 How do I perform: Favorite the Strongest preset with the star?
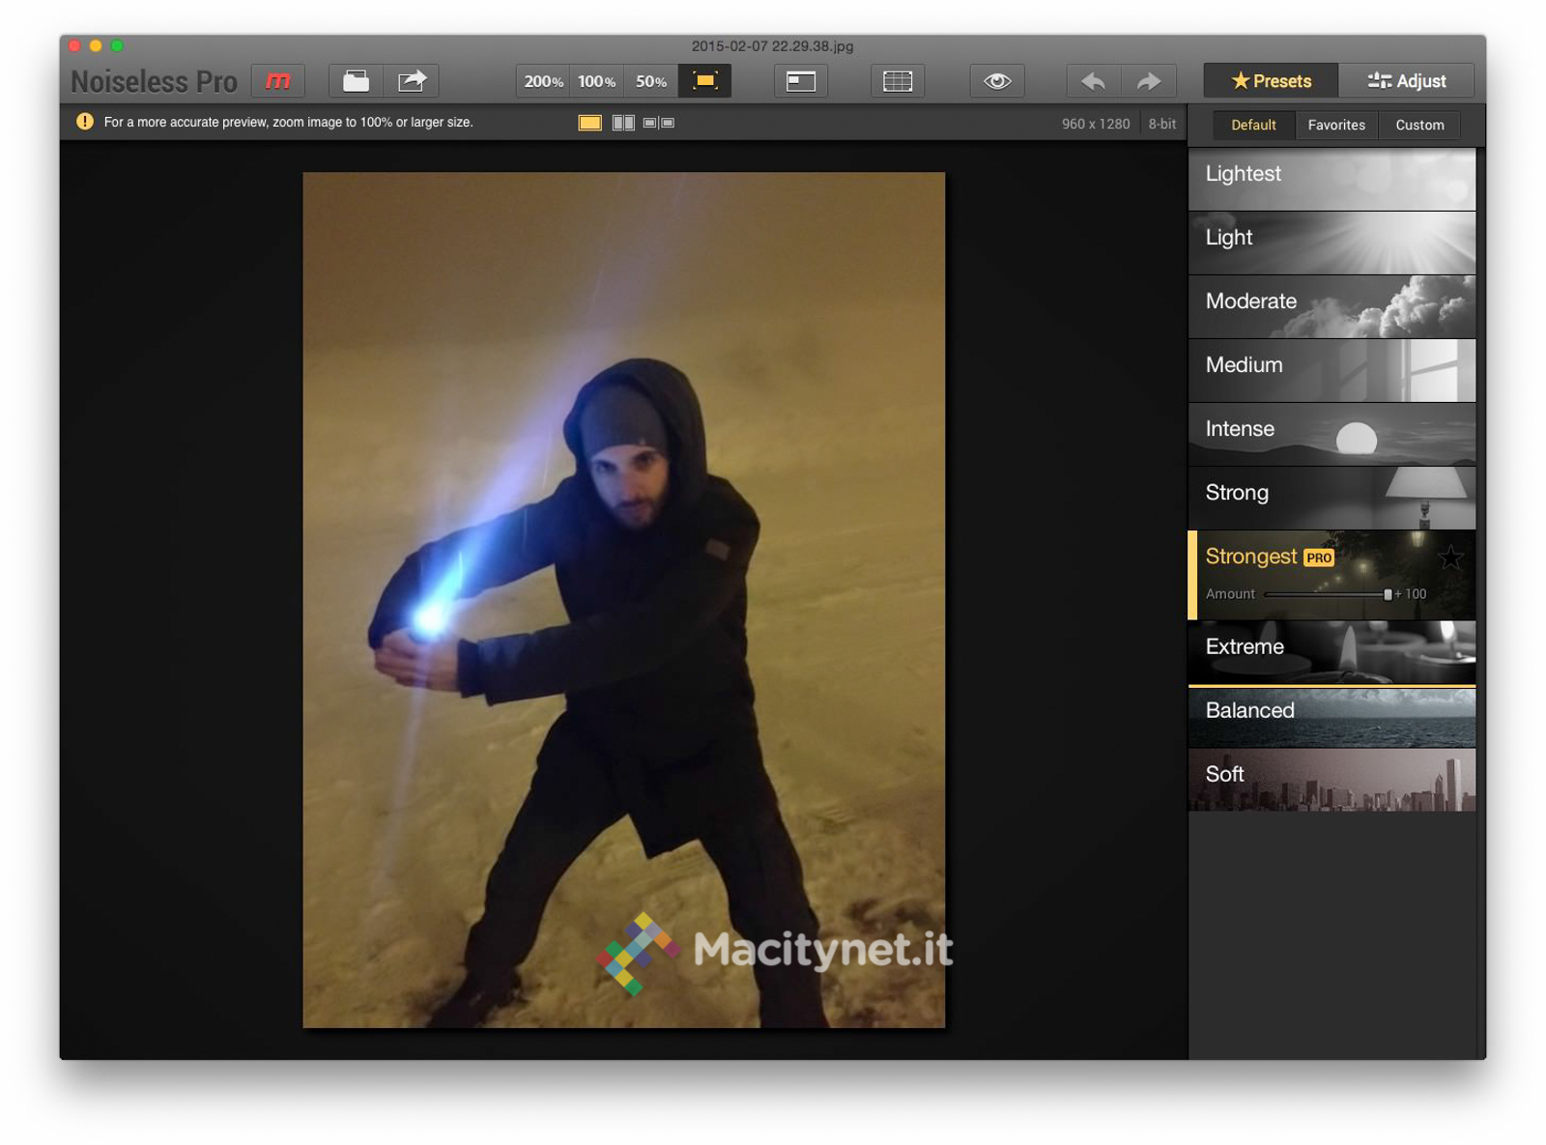[x=1450, y=557]
